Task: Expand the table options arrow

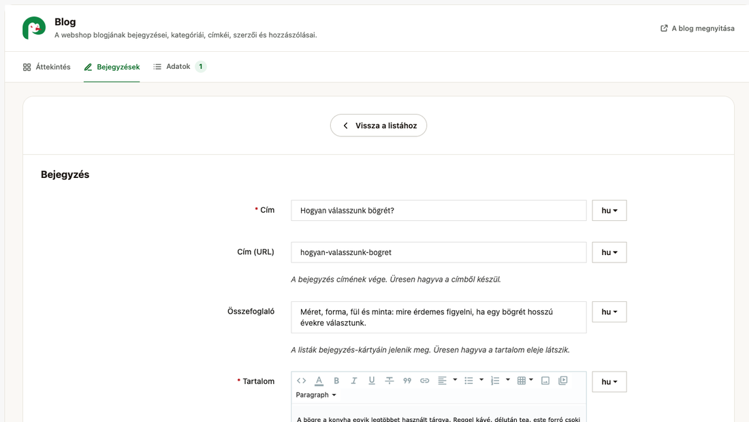Action: tap(531, 380)
